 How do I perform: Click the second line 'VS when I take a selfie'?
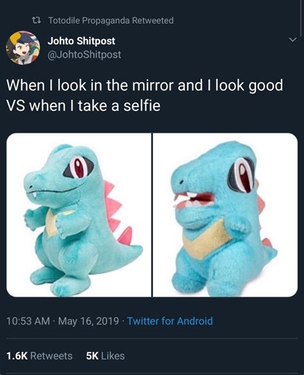[83, 106]
